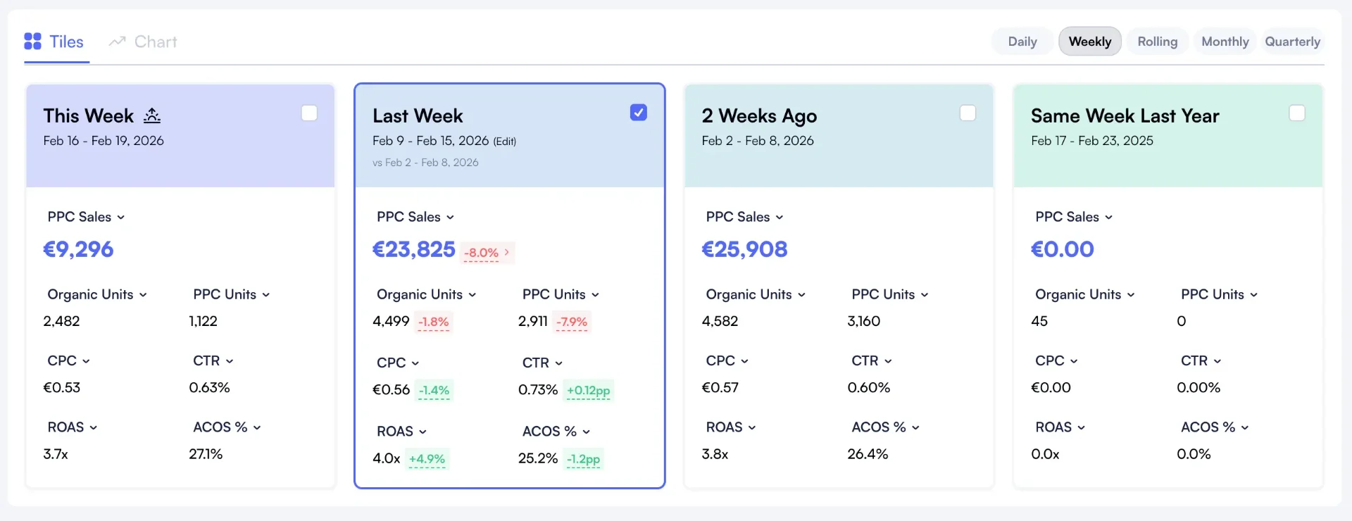
Task: Select the Daily period option
Action: point(1022,42)
